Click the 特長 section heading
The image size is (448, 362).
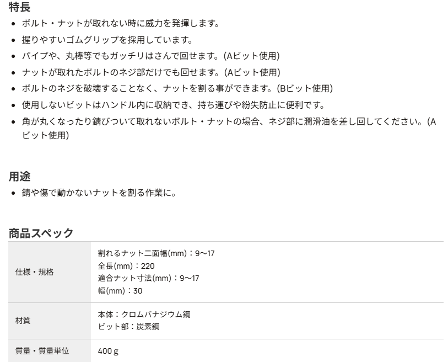pyautogui.click(x=20, y=7)
